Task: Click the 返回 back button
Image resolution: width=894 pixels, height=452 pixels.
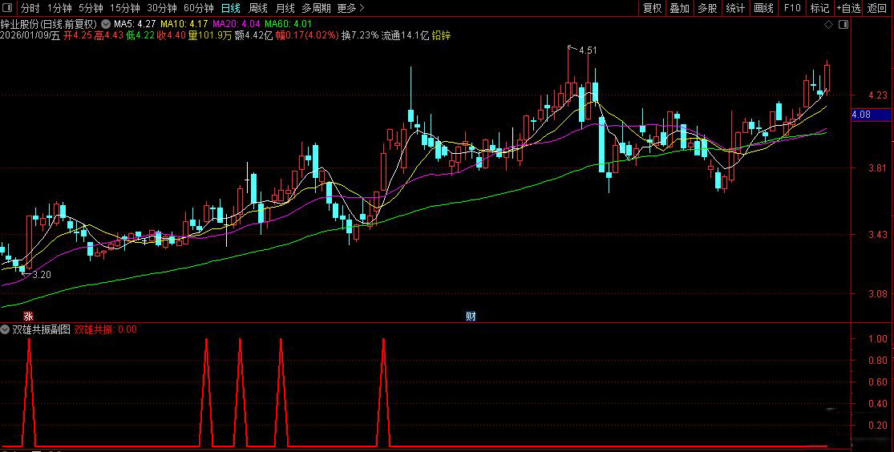Action: (x=877, y=8)
